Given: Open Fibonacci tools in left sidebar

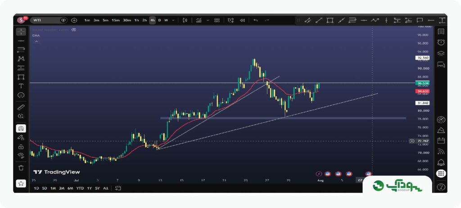Looking at the screenshot, I should click(21, 49).
